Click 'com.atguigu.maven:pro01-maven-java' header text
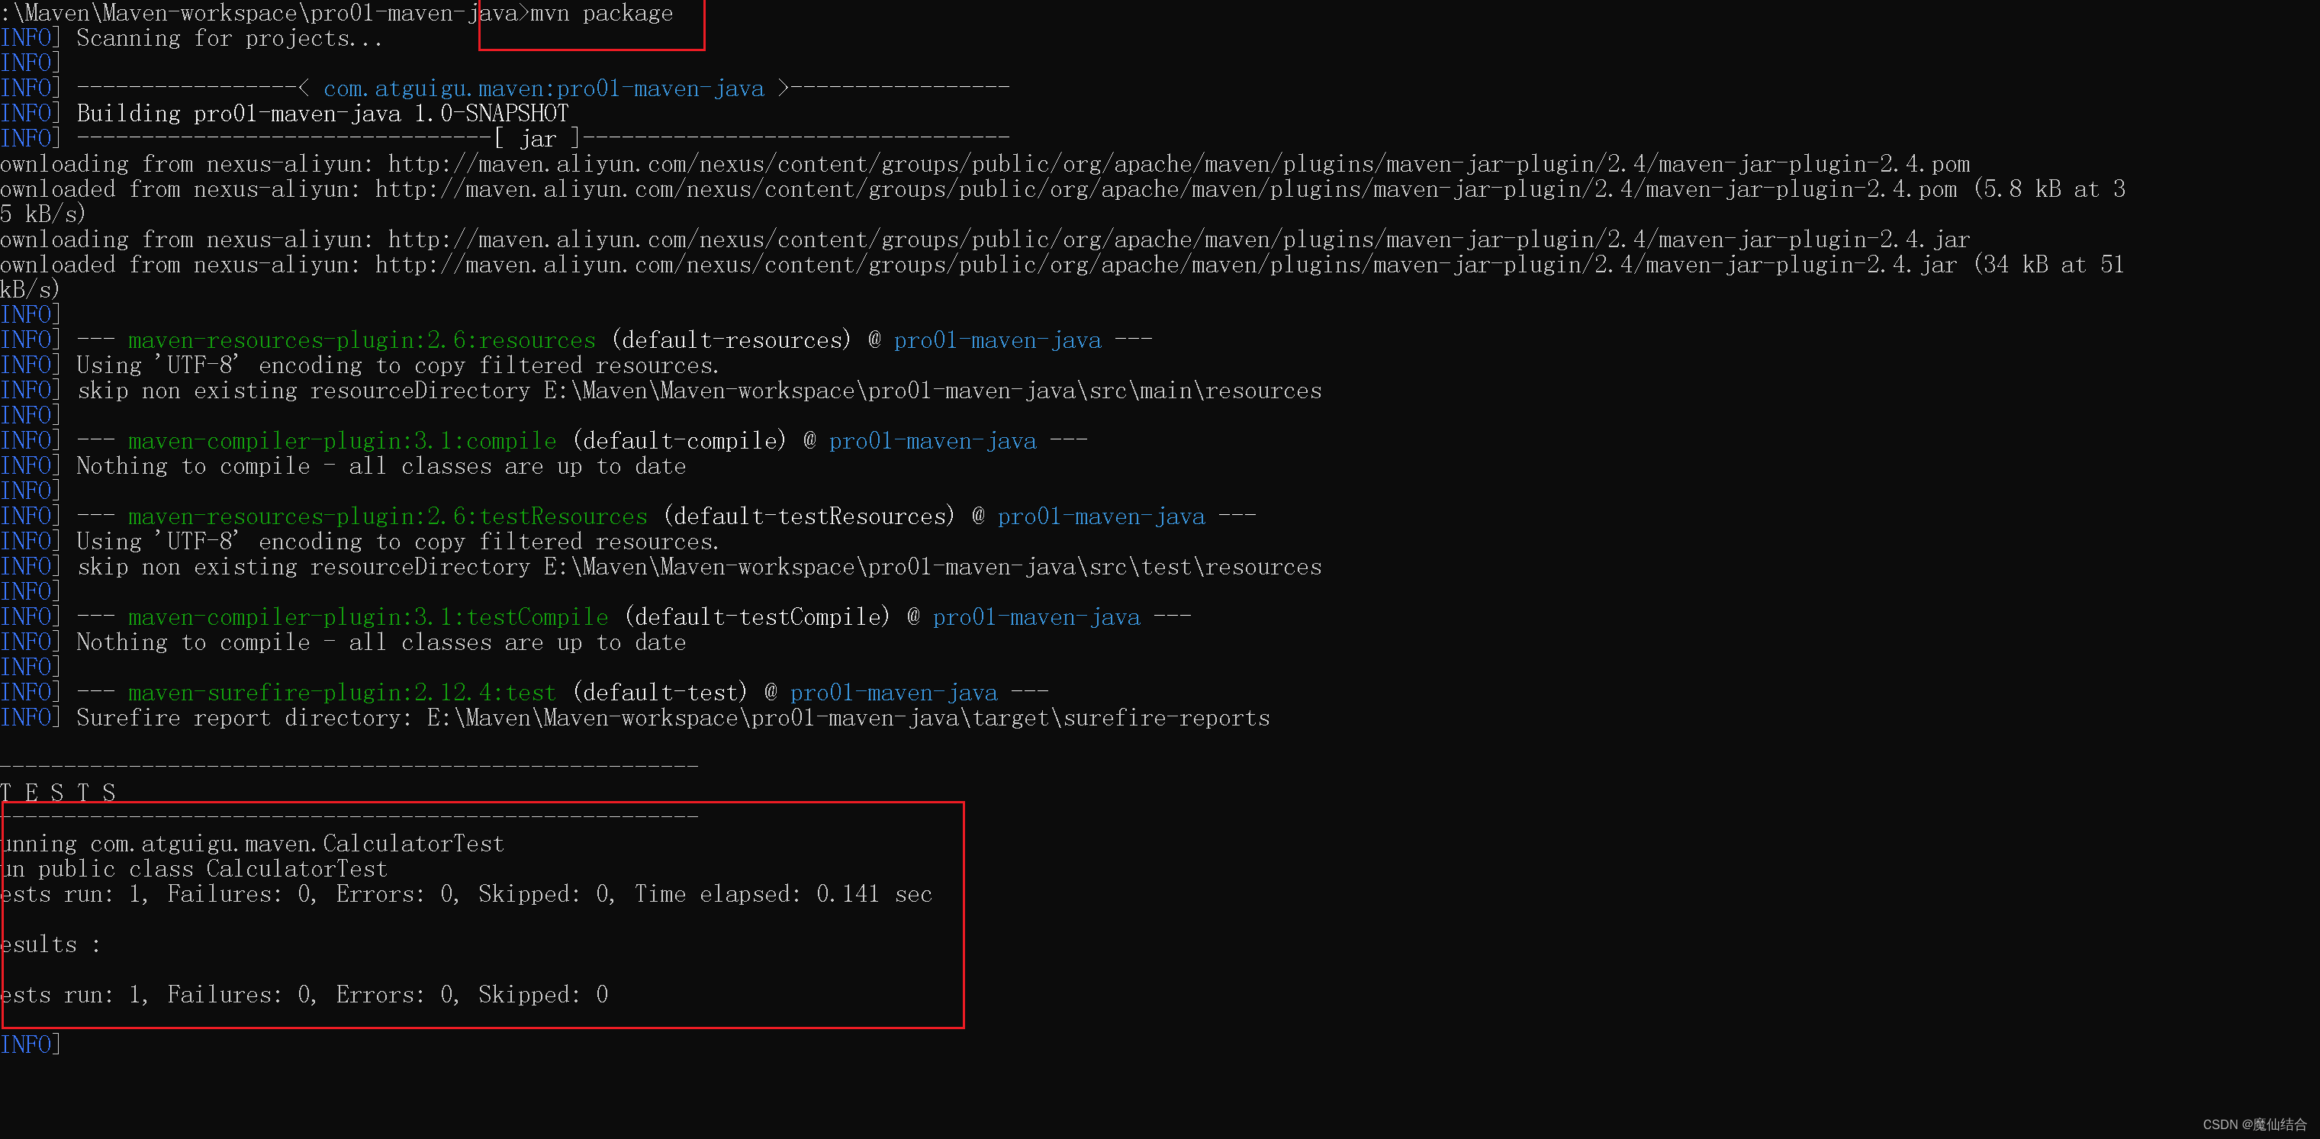This screenshot has height=1139, width=2320. pyautogui.click(x=543, y=89)
